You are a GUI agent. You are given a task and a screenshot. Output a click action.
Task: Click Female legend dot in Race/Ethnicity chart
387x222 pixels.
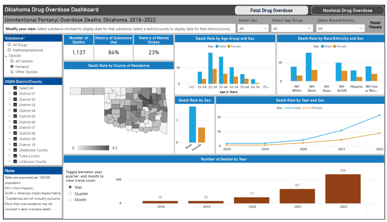point(334,46)
